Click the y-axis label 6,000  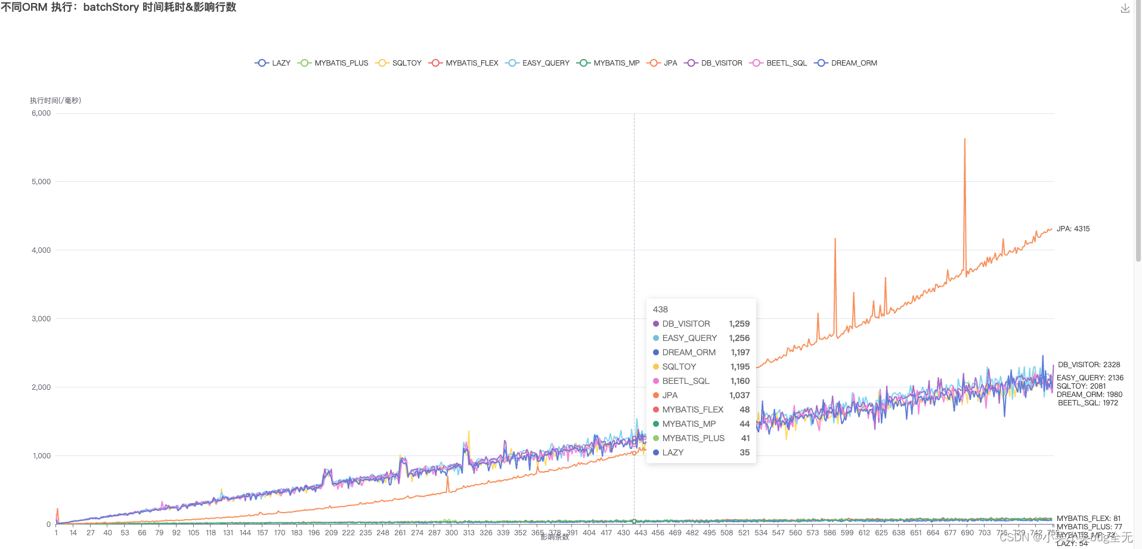41,113
